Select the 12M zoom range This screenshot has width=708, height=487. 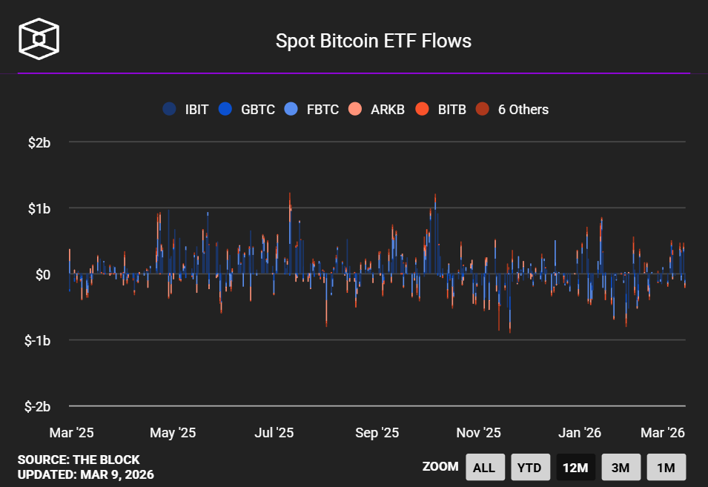(x=575, y=467)
